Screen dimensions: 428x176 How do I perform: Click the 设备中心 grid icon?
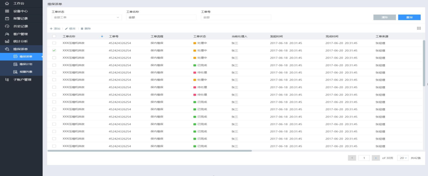pos(7,11)
